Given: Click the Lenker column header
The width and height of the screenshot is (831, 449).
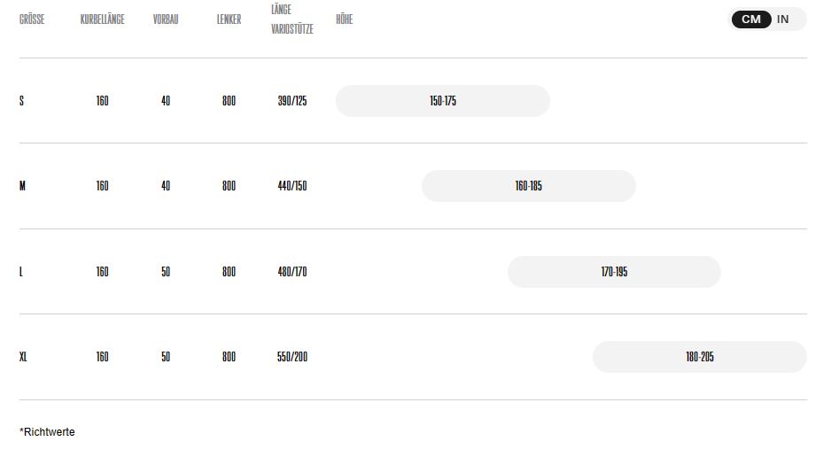Looking at the screenshot, I should point(229,19).
